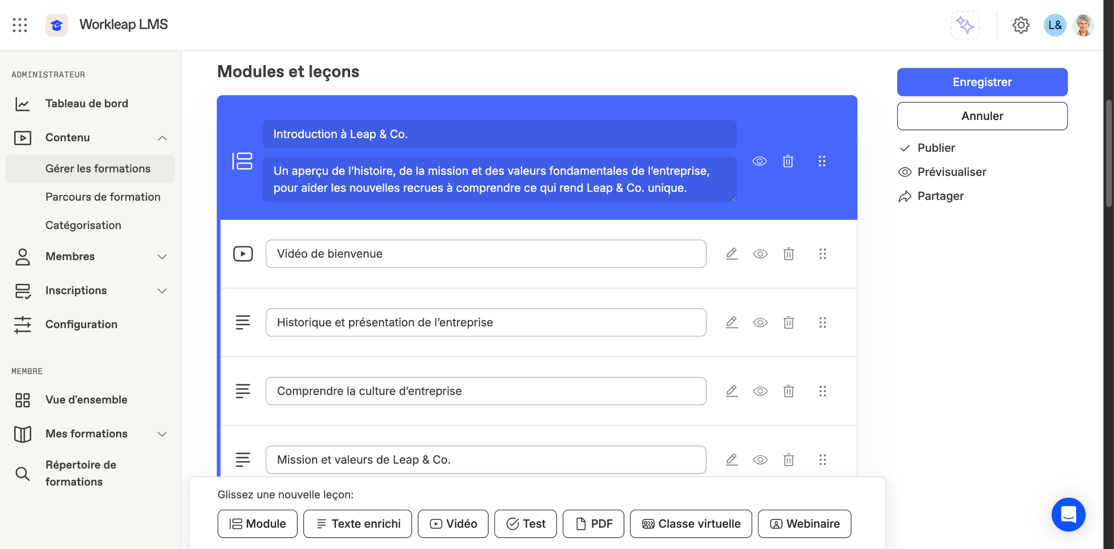This screenshot has width=1114, height=549.
Task: Grab the drag handle for Historique lesson
Action: 822,323
